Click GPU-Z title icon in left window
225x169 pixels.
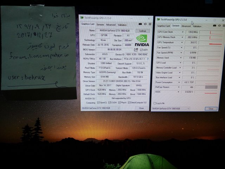tap(82, 18)
